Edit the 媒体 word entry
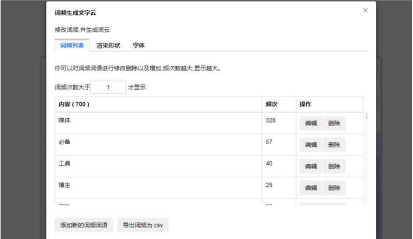 click(x=311, y=123)
